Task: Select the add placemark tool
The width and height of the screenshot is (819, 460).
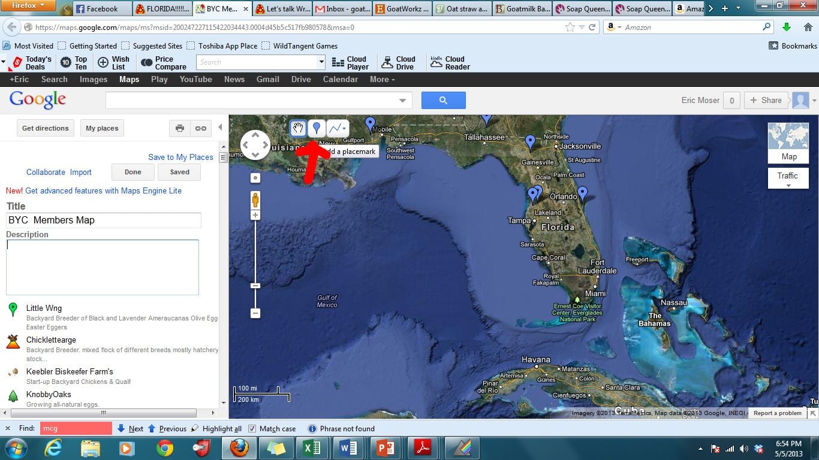Action: 317,128
